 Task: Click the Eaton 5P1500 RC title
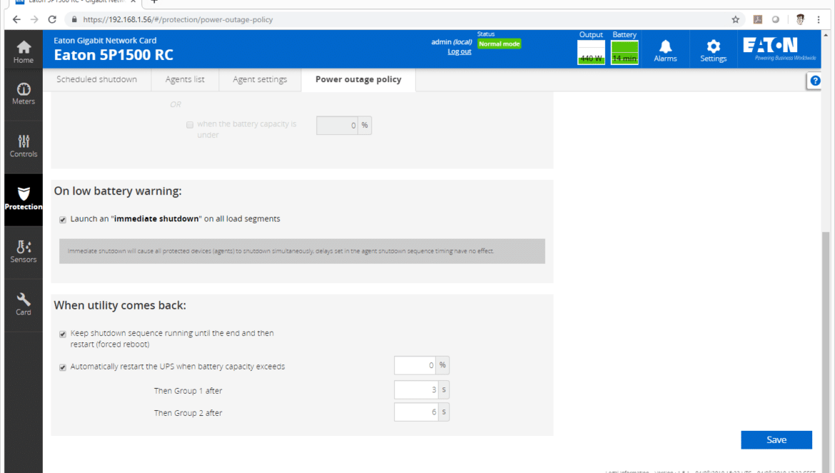(113, 55)
